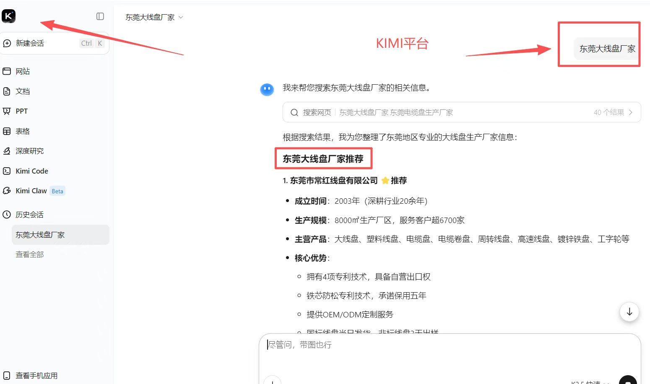The image size is (650, 384).
Task: Focus the 尽管问，带图也行 input box
Action: coord(450,345)
